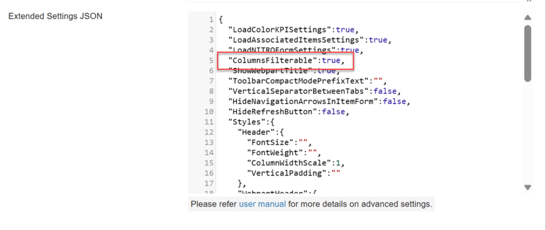Open the user manual link
Viewport: 546px width, 230px height.
point(262,204)
